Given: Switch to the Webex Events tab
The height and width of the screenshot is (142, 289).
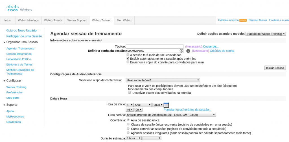Looking at the screenshot, I should point(53,21).
